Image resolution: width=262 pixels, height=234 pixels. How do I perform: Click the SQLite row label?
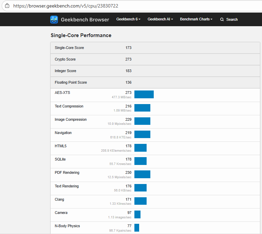tap(60, 159)
